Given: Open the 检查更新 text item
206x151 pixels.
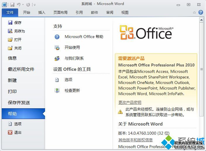Looking at the screenshot, I should pos(72,90).
